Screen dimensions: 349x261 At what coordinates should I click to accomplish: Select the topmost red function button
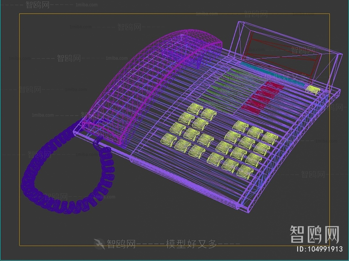[274, 85]
